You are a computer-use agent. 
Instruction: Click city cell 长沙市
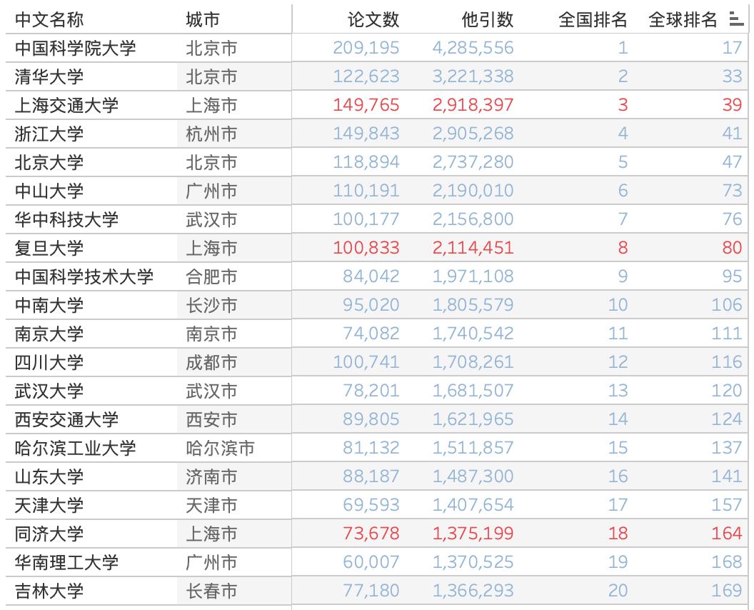point(211,305)
